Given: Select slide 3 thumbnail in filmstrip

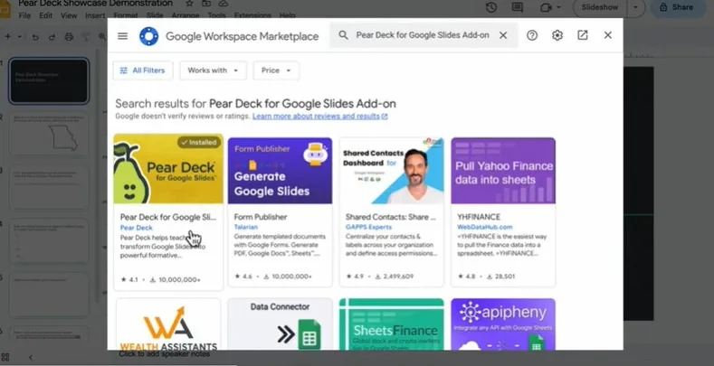Looking at the screenshot, I should point(49,187).
